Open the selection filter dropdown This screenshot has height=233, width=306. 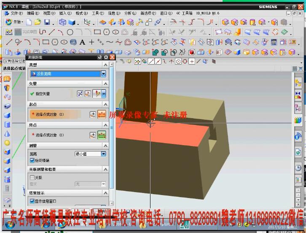15,61
